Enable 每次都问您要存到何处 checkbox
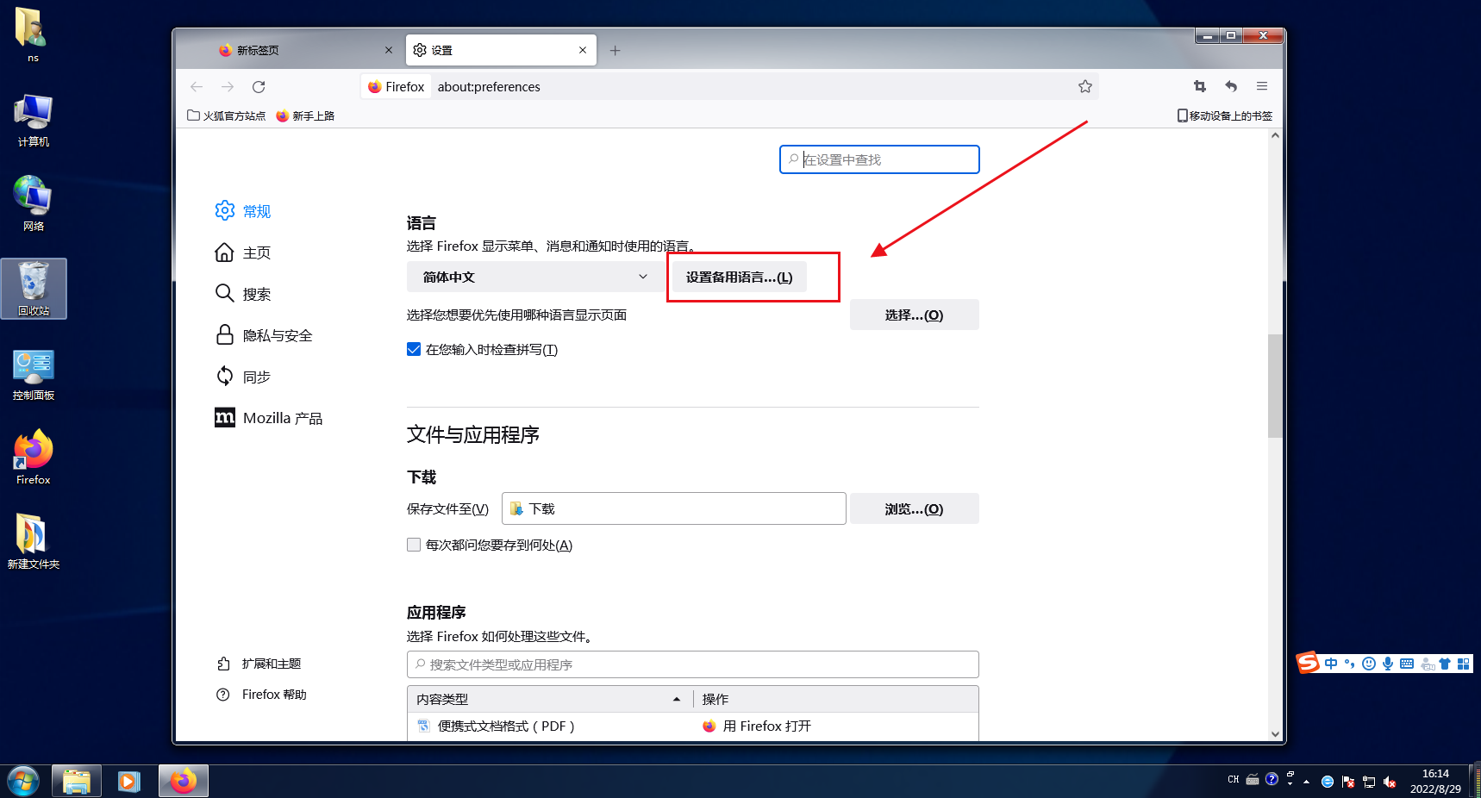 point(414,545)
